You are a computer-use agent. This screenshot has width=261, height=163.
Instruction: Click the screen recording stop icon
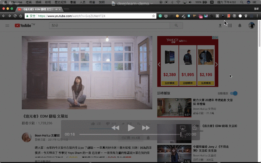click(x=161, y=2)
